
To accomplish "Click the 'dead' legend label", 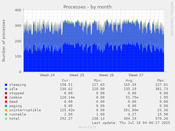I will tap(13, 102).
